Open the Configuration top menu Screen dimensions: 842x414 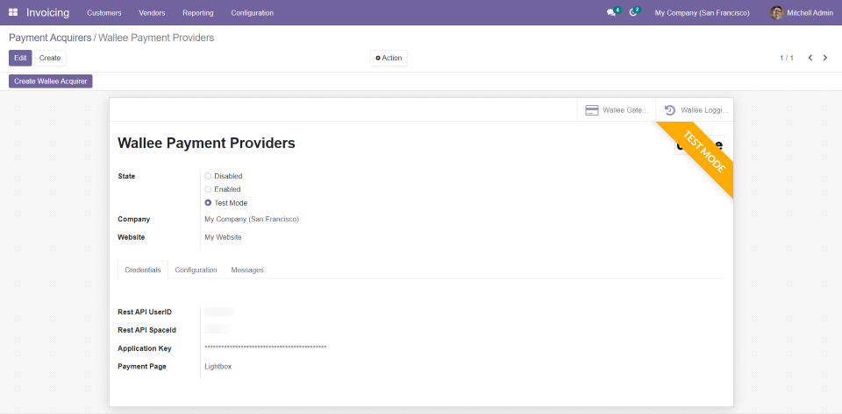pos(252,12)
